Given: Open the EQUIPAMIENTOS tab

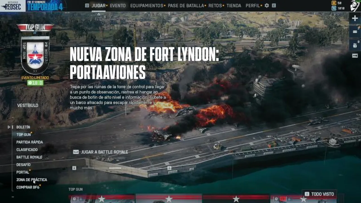Looking at the screenshot, I should point(147,6).
